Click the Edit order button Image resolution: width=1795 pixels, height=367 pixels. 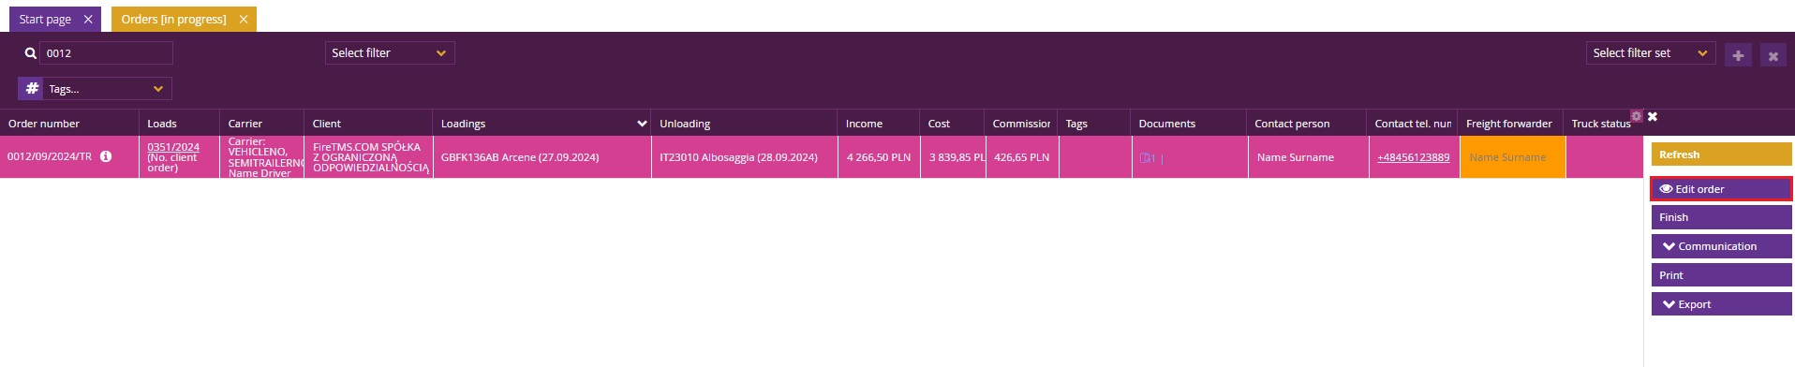1721,189
